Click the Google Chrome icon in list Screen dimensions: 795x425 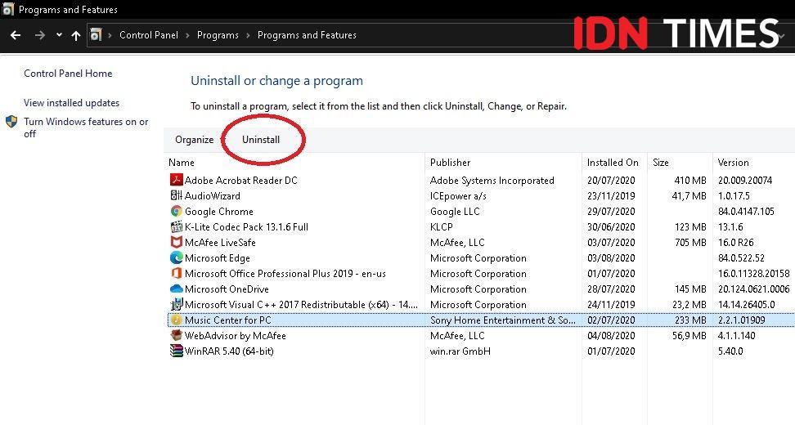tap(176, 211)
